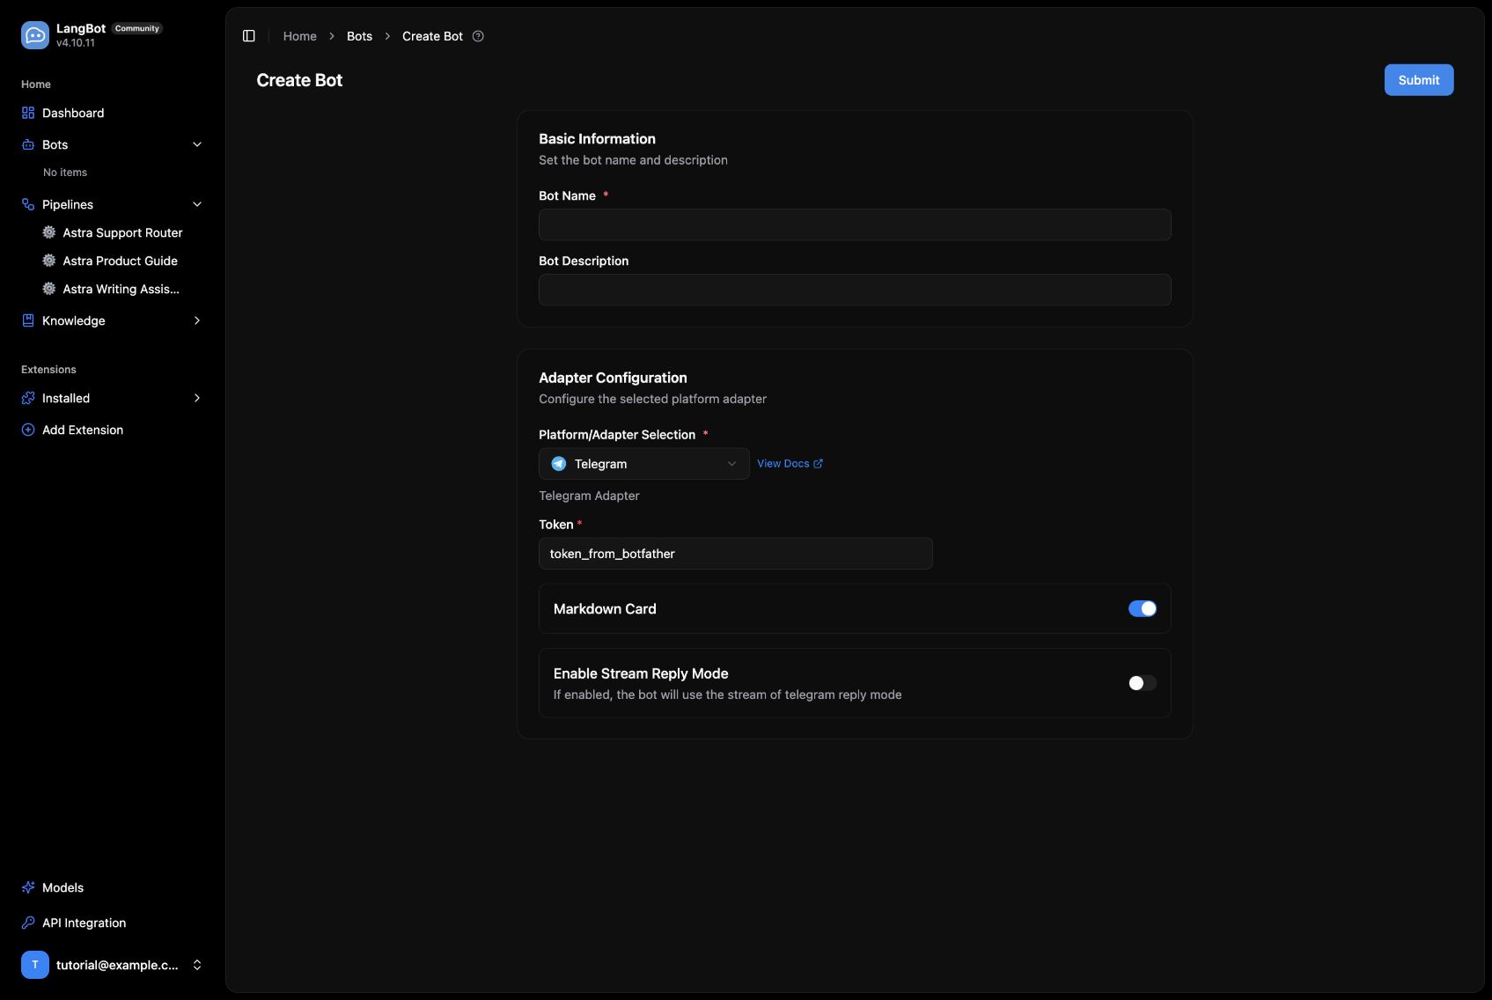
Task: Click the Pipelines icon in sidebar
Action: [28, 204]
